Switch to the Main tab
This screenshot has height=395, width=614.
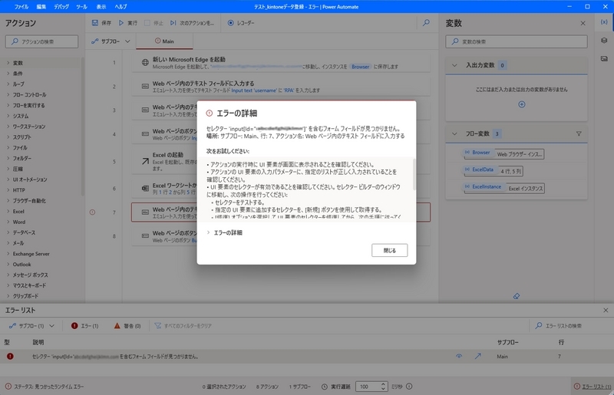pos(164,41)
